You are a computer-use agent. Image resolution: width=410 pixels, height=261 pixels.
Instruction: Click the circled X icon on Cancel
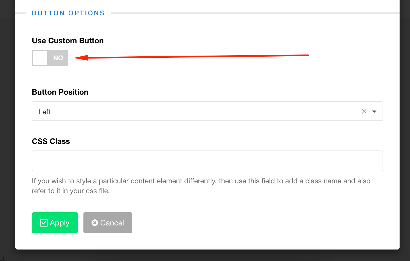(x=95, y=223)
